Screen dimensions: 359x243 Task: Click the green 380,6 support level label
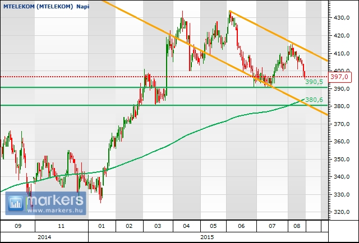(x=314, y=100)
